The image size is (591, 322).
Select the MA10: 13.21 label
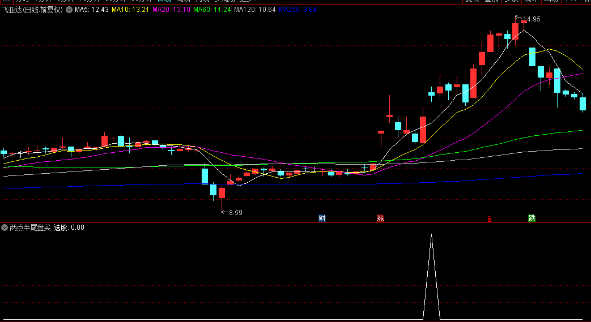tap(130, 10)
